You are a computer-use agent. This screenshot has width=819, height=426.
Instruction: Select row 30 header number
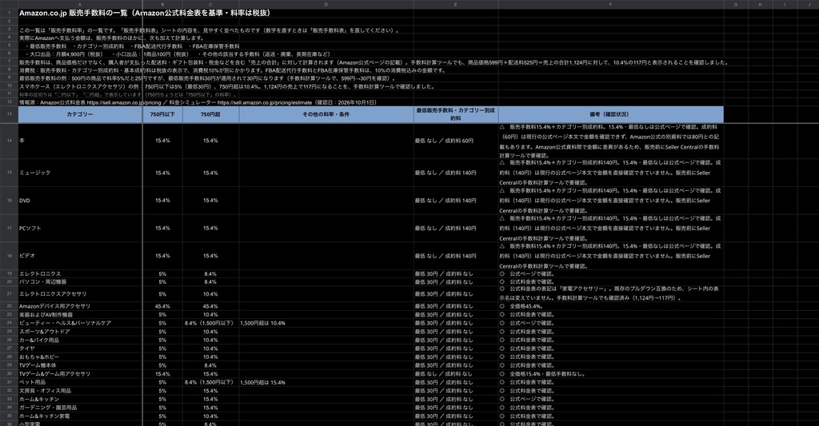[9, 374]
